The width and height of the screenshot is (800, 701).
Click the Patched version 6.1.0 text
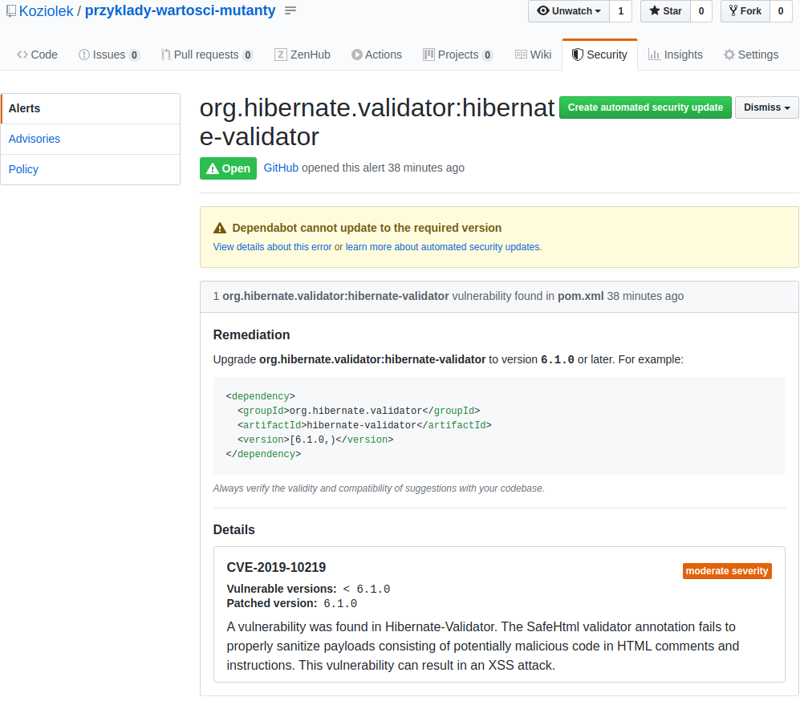(x=292, y=604)
